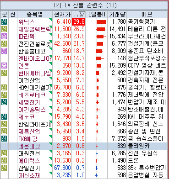
Task: Sort by the 종목명 column header
Action: [x=35, y=14]
